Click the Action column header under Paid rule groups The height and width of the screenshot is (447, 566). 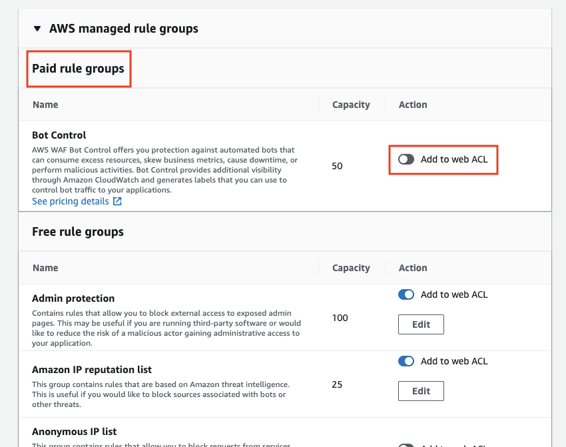pos(413,105)
